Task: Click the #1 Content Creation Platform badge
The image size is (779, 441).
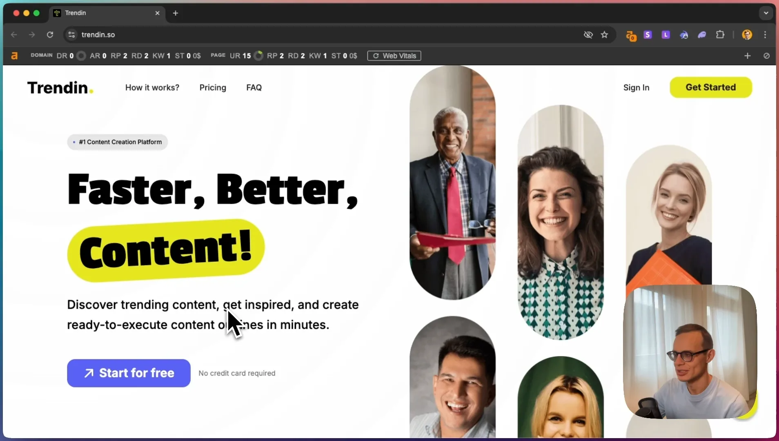Action: (x=117, y=142)
